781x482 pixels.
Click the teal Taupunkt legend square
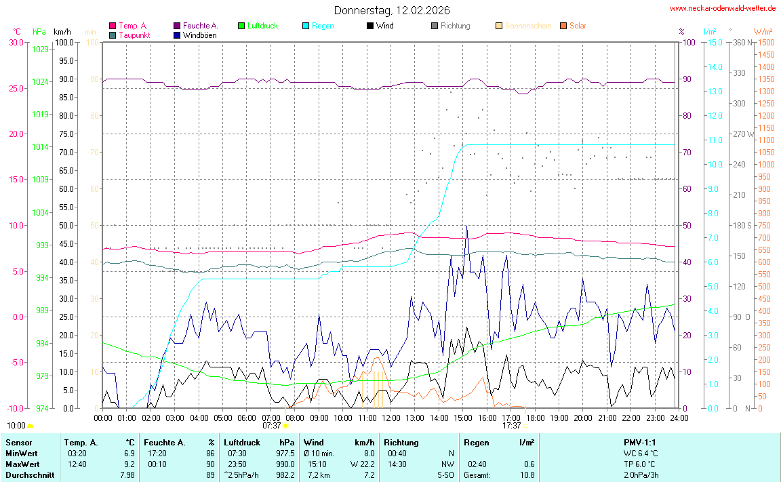pos(113,35)
